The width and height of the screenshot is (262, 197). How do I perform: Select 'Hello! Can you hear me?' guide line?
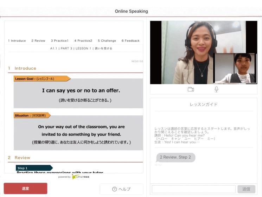[184, 135]
